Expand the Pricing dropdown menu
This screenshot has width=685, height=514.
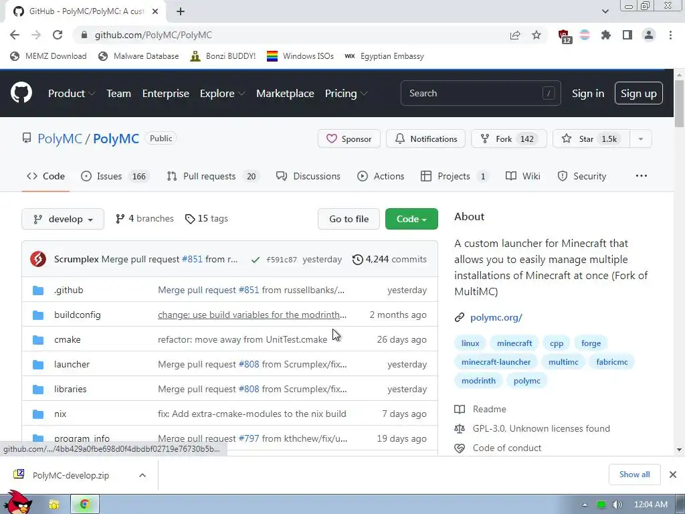pyautogui.click(x=346, y=93)
